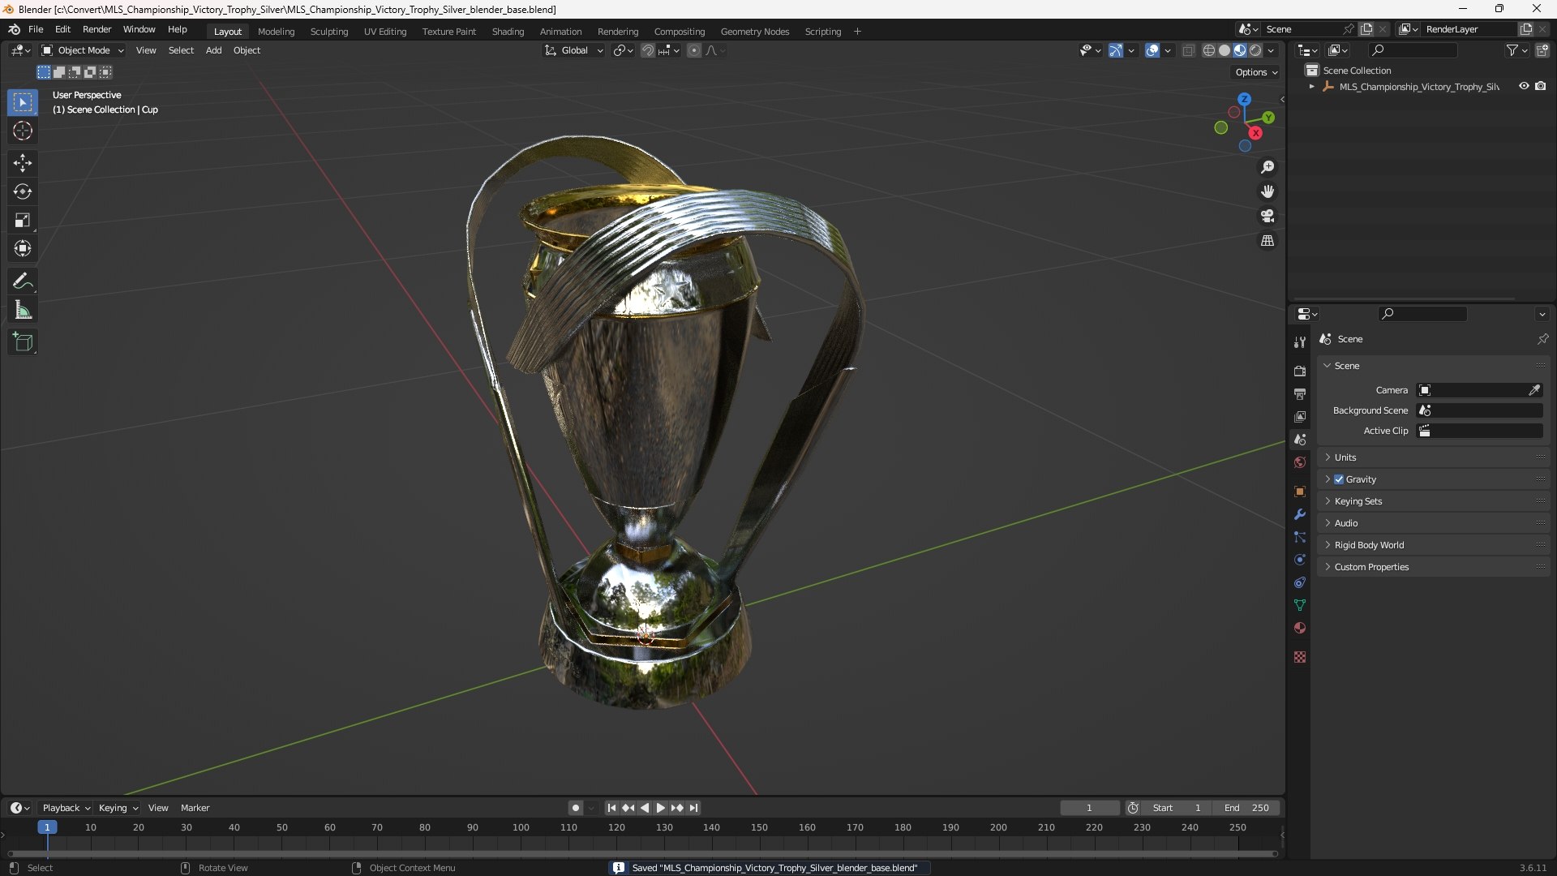Open the Texture properties tab
This screenshot has width=1557, height=876.
1300,657
